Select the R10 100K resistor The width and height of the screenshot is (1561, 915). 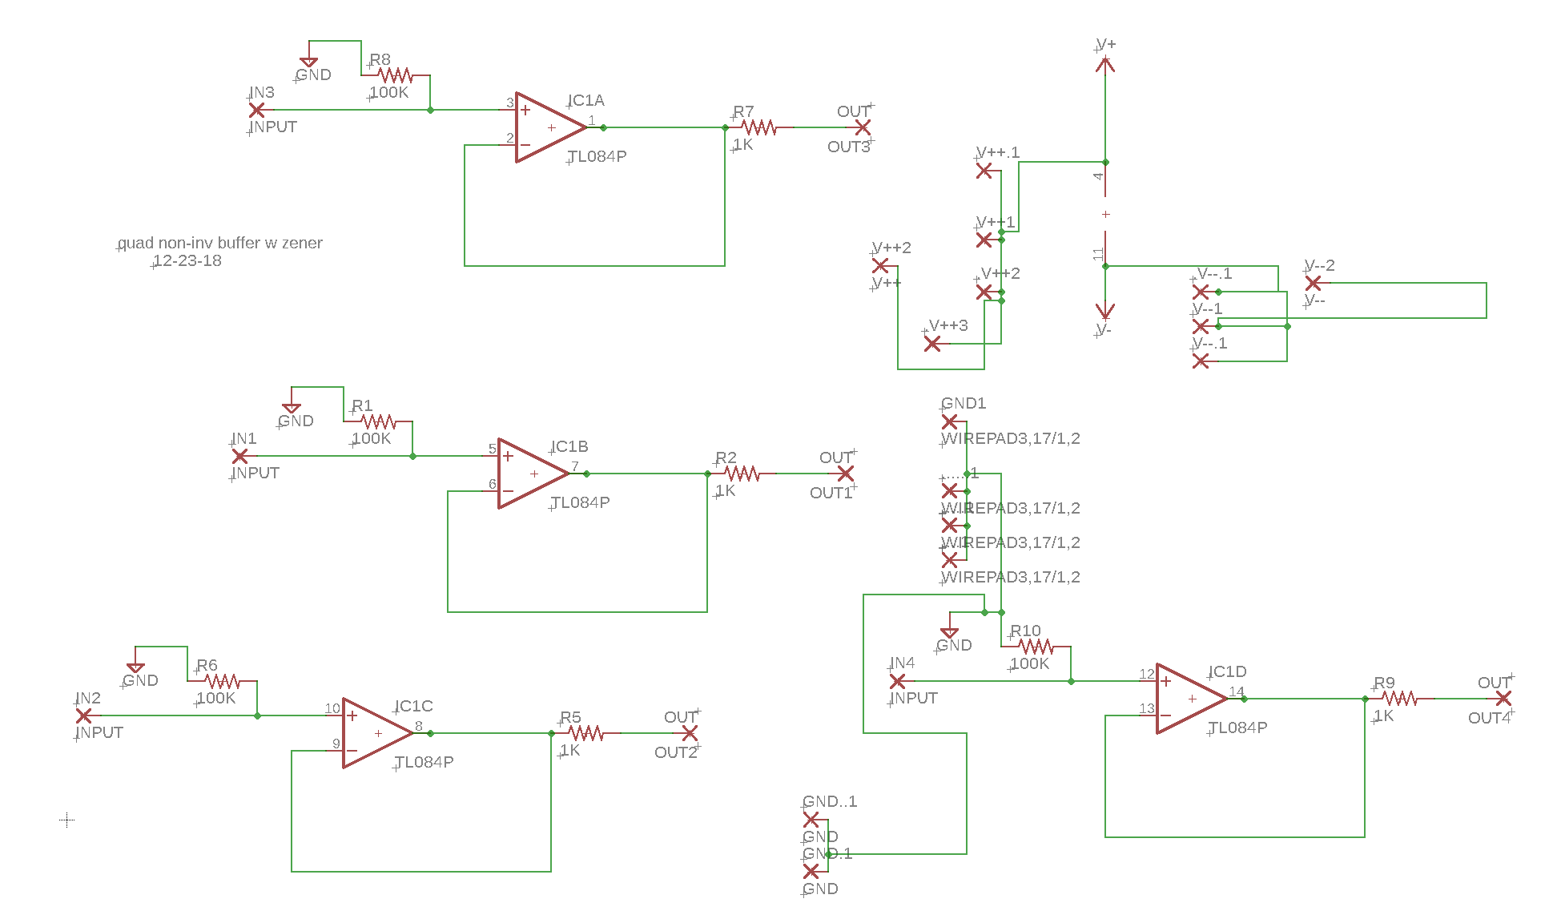point(1036,647)
